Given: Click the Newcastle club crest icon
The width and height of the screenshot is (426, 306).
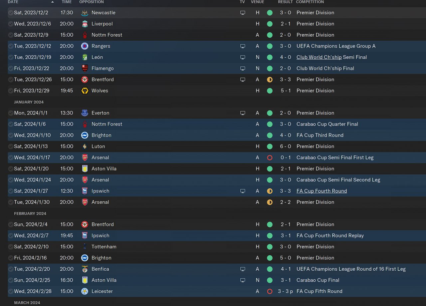Looking at the screenshot, I should [x=85, y=13].
